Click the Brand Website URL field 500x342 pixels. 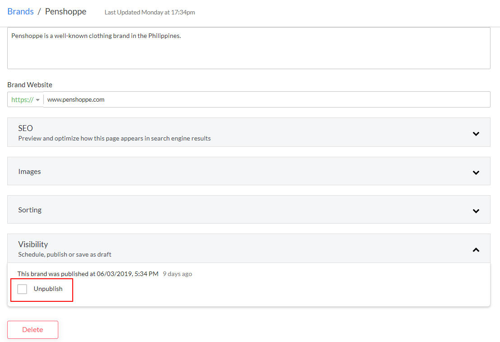[x=267, y=99]
